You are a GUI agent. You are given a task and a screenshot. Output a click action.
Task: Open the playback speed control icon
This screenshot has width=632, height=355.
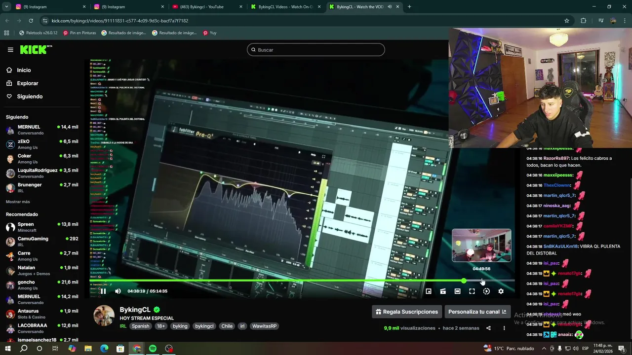tap(486, 291)
